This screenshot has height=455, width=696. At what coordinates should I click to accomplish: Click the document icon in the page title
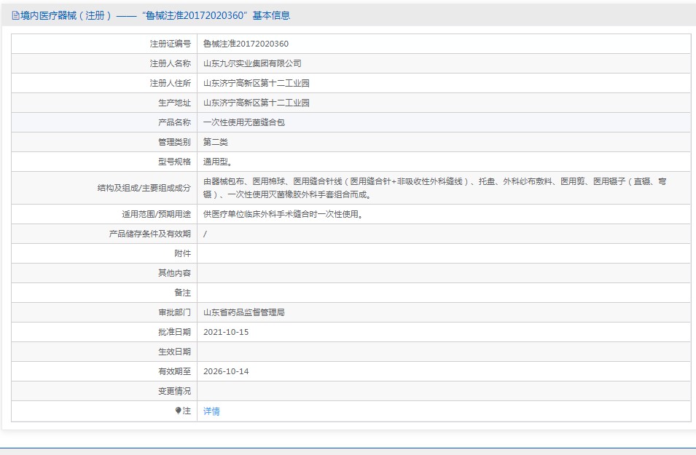pyautogui.click(x=15, y=15)
